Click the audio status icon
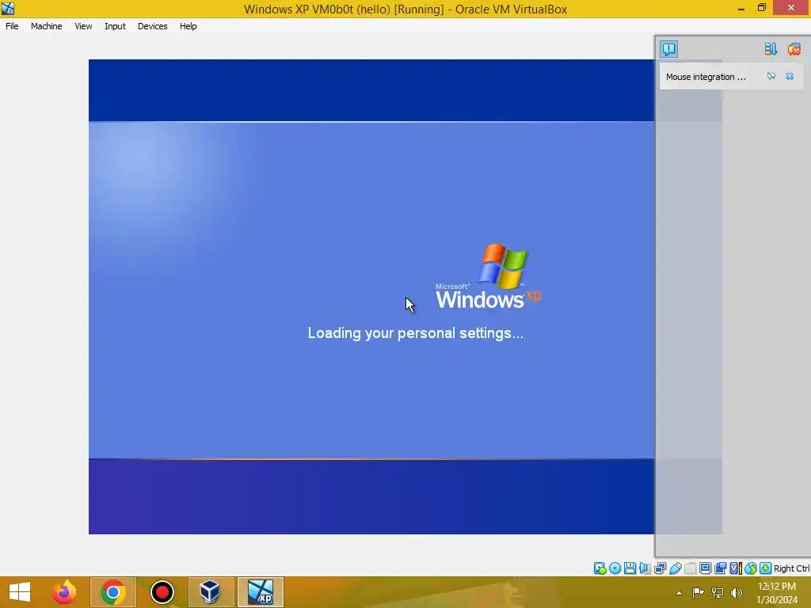 (645, 568)
